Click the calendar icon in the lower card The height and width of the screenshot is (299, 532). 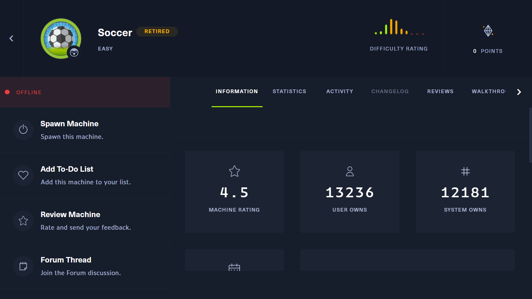(234, 268)
